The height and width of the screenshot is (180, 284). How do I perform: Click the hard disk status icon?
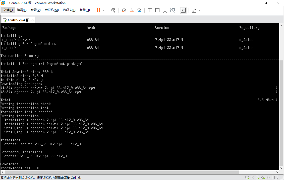tap(247, 178)
